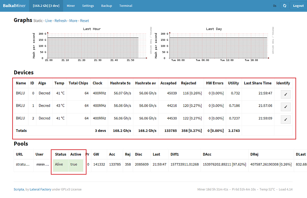Click the refresh icon in top bar
The width and height of the screenshot is (307, 198).
(285, 6)
